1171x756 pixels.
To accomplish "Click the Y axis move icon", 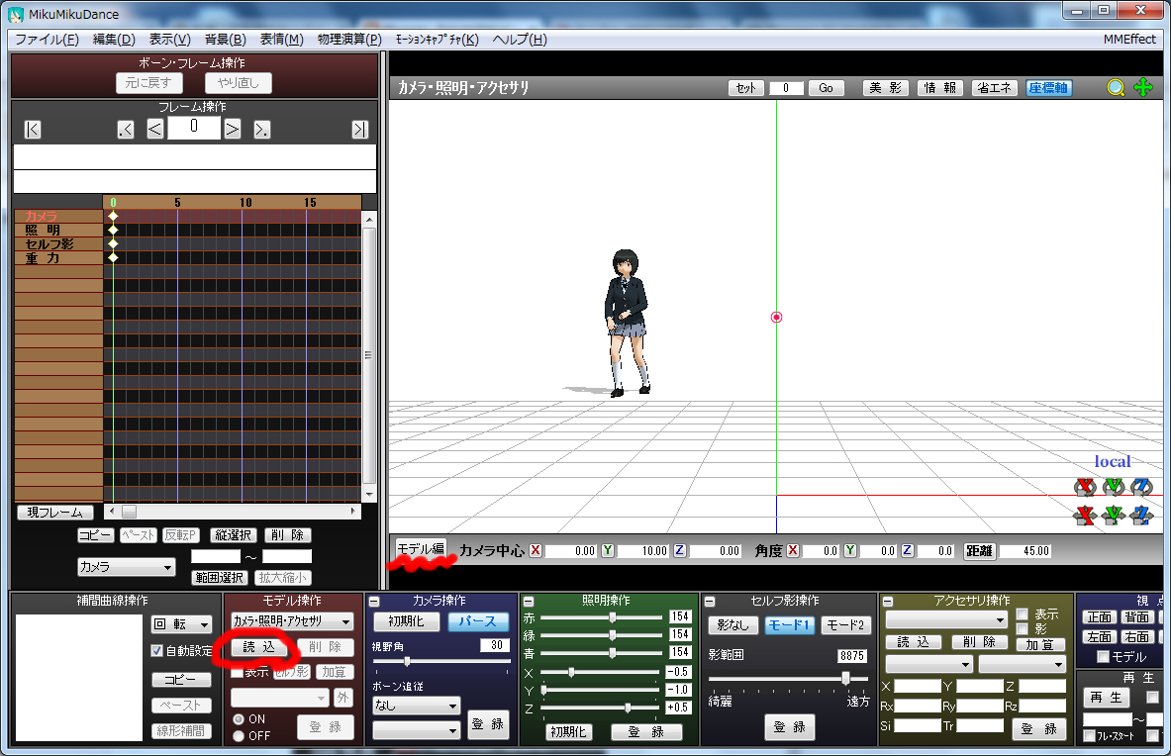I will click(1114, 515).
